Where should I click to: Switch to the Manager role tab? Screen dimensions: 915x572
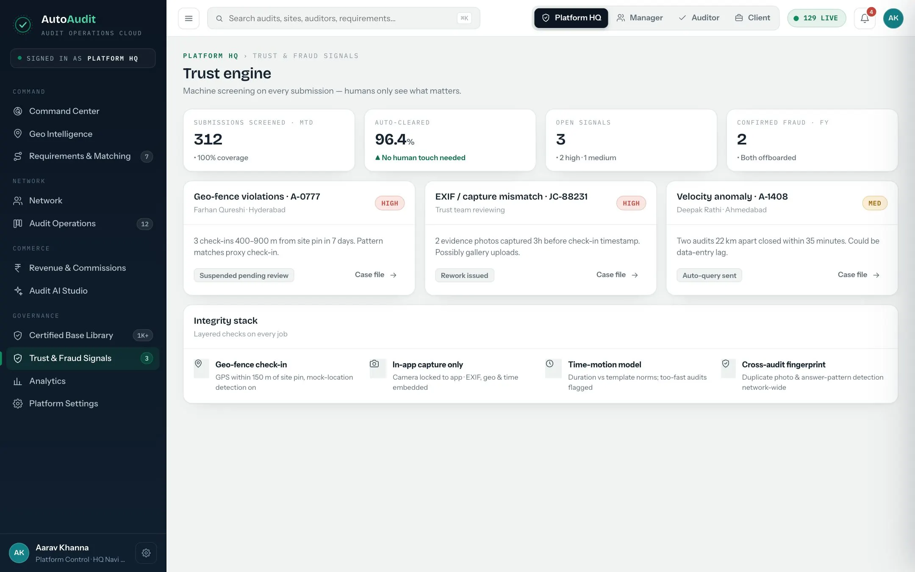pos(640,18)
